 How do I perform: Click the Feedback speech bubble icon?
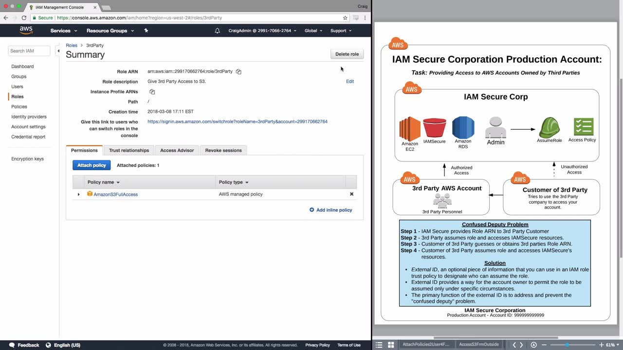click(12, 345)
